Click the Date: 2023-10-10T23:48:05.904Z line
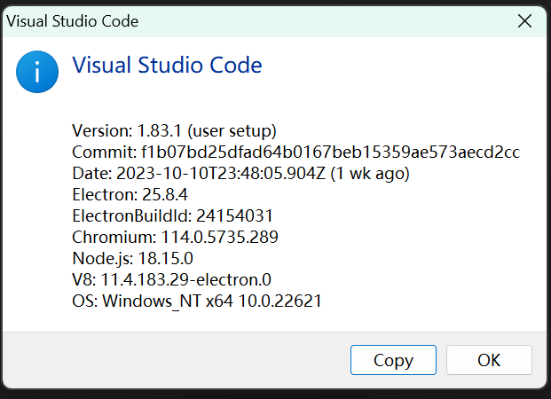The image size is (551, 399). (241, 173)
